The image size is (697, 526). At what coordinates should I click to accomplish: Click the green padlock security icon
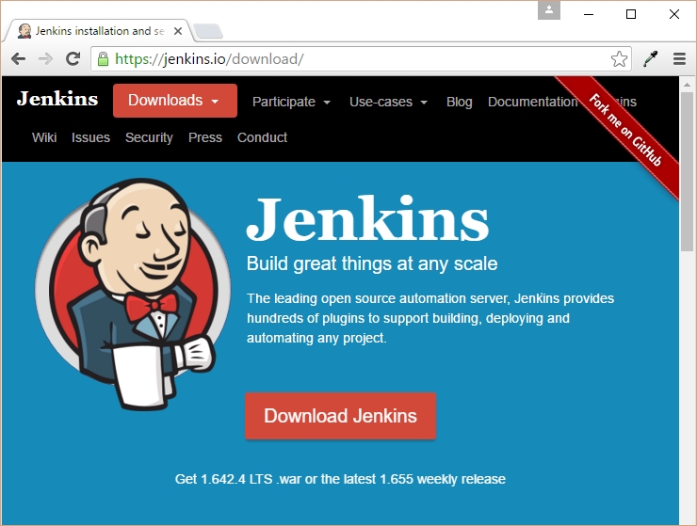tap(103, 58)
